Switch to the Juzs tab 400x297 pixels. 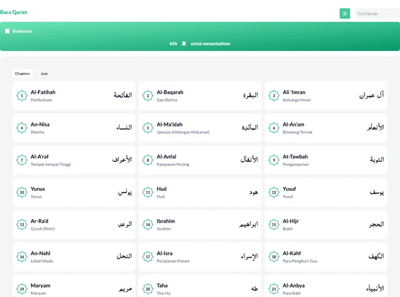[44, 74]
